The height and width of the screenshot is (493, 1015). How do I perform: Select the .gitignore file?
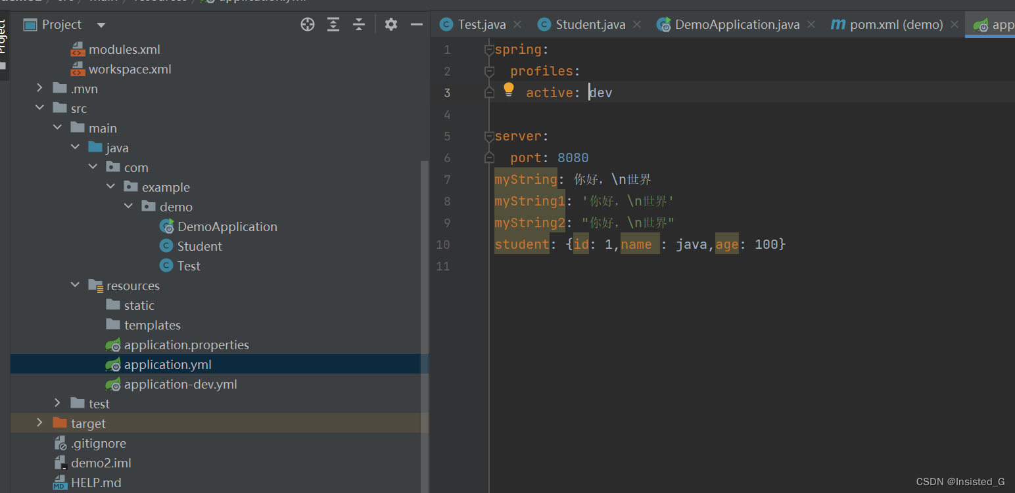coord(99,443)
